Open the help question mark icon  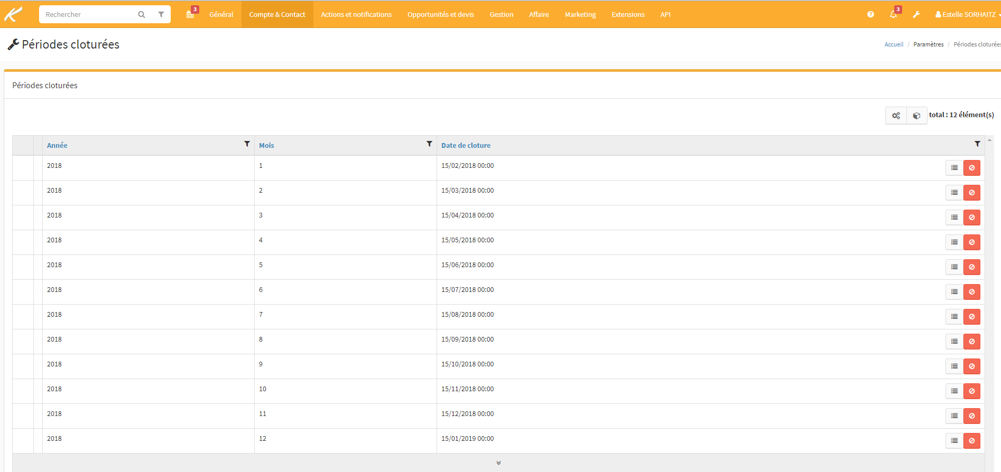(870, 14)
